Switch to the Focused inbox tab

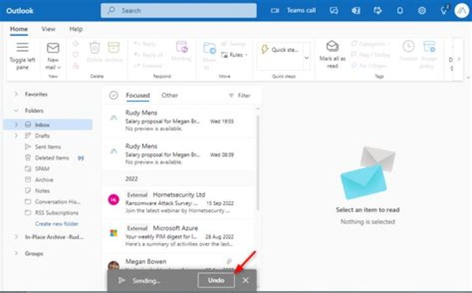[138, 95]
